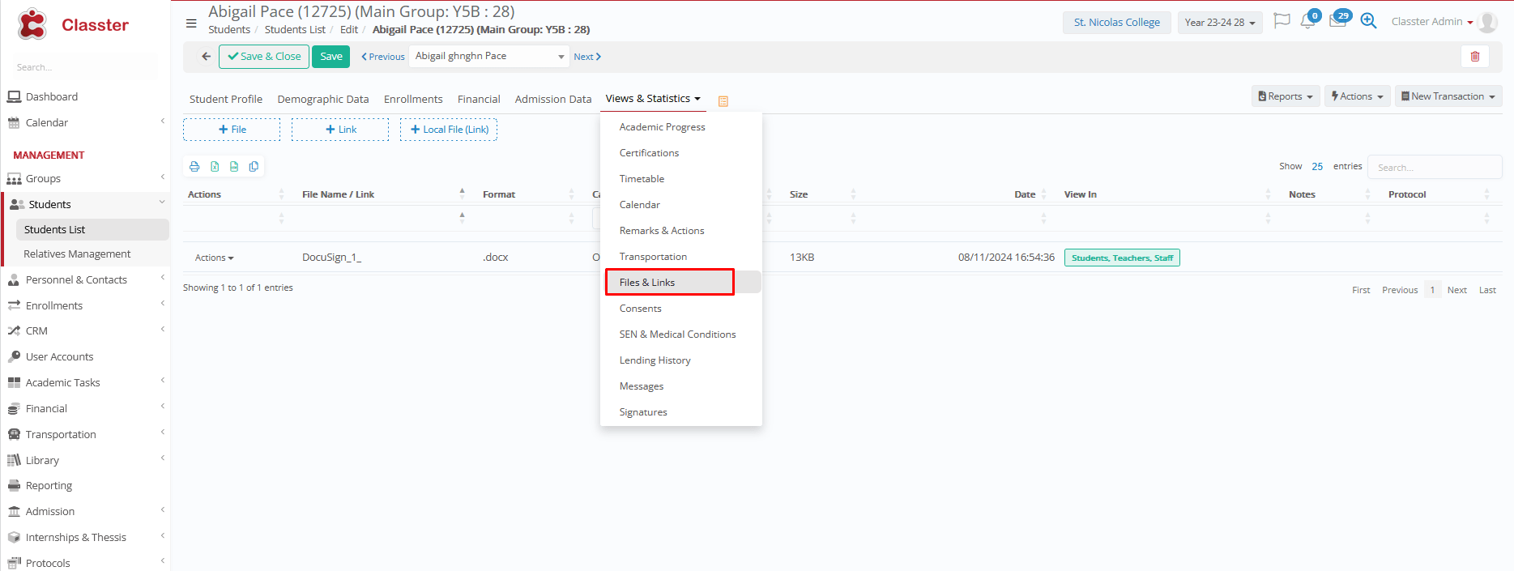
Task: Select SEN & Medical Conditions from menu
Action: tap(677, 335)
